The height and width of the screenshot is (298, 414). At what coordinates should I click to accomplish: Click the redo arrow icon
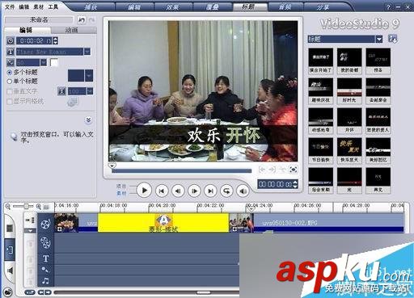92,20
